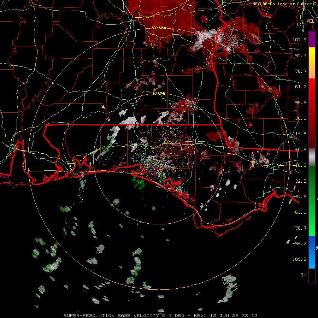
Task: Click the 76.7 velocity scale value
Action: point(301,71)
